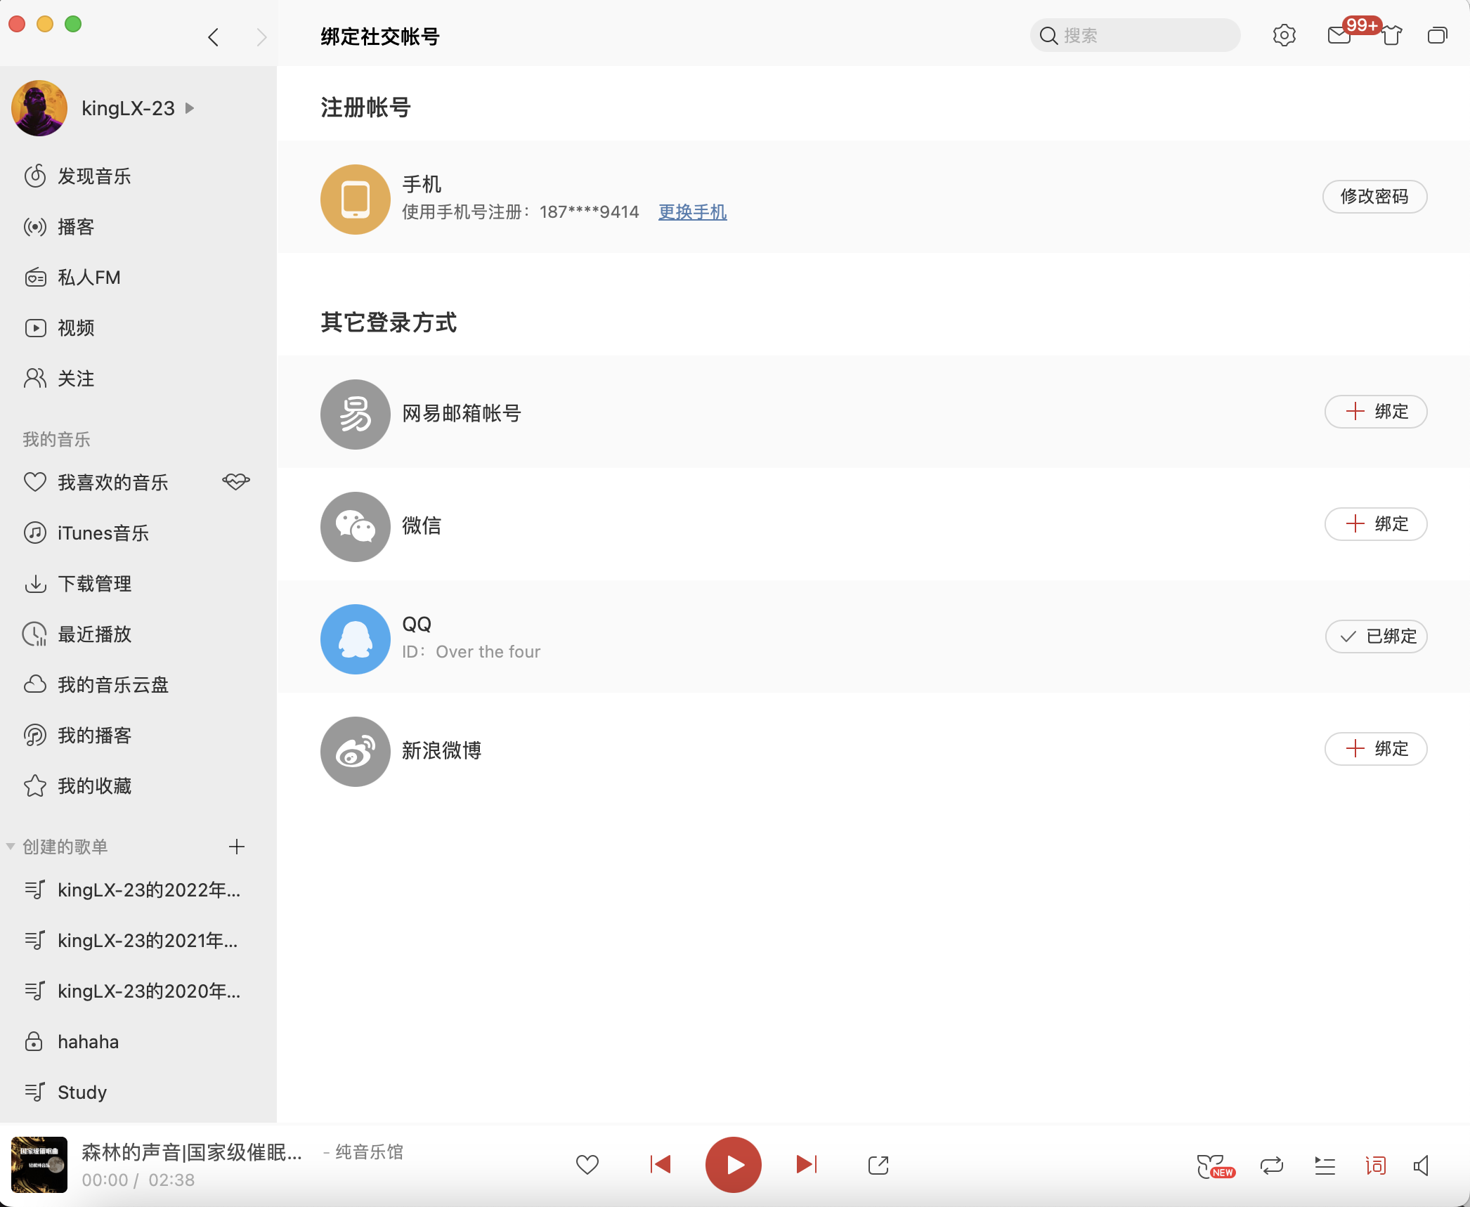Image resolution: width=1470 pixels, height=1207 pixels.
Task: Open 发现音乐 in the sidebar
Action: [x=94, y=176]
